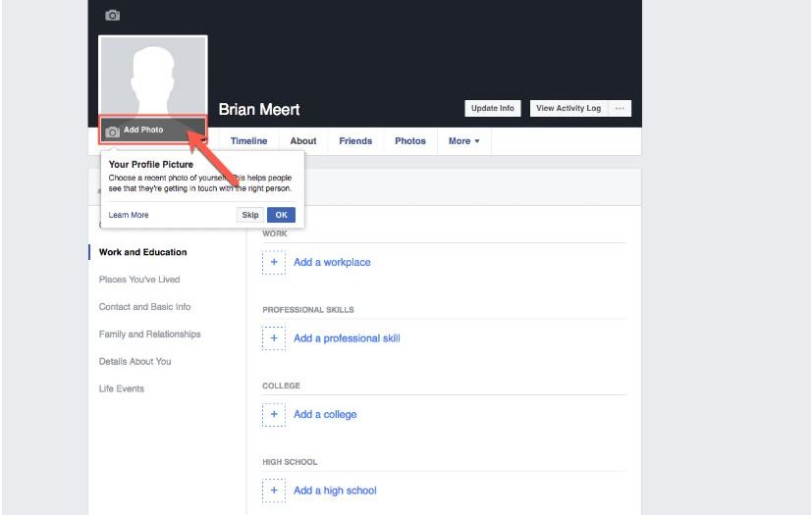Open View Activity Log
Screen dimensions: 811x515
point(568,109)
